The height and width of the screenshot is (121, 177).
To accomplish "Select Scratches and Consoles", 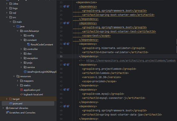I will 22,113.
